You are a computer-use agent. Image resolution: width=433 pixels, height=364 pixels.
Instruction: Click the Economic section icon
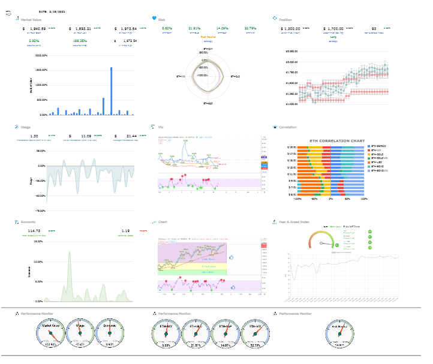[17, 222]
